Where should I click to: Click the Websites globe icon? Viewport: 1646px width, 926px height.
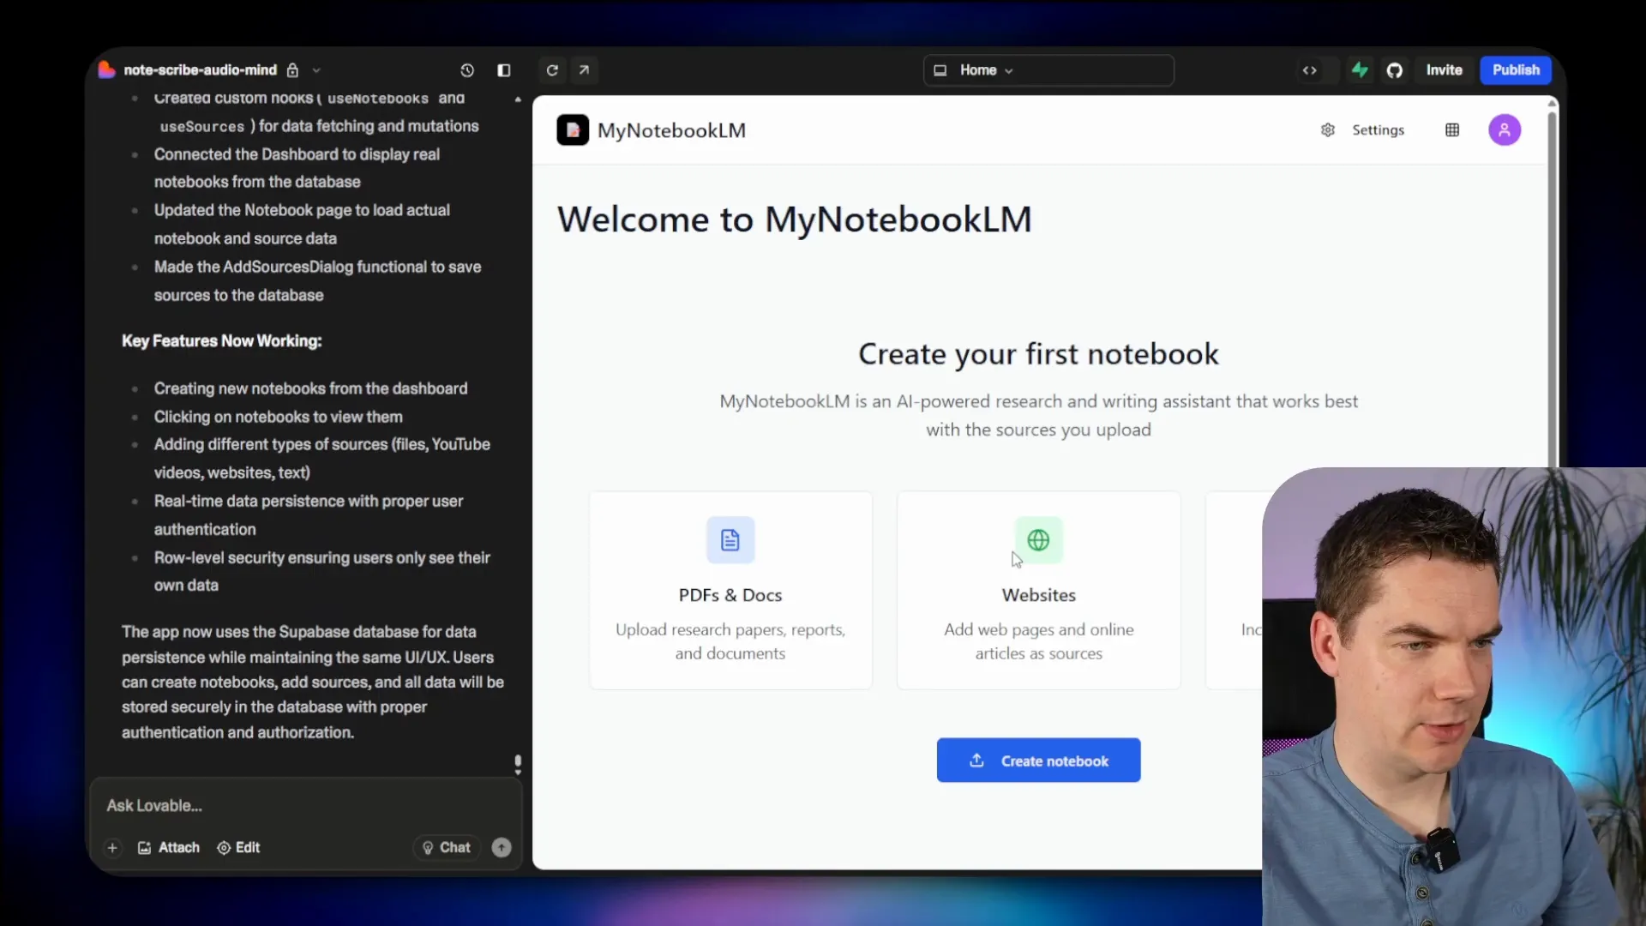point(1038,540)
